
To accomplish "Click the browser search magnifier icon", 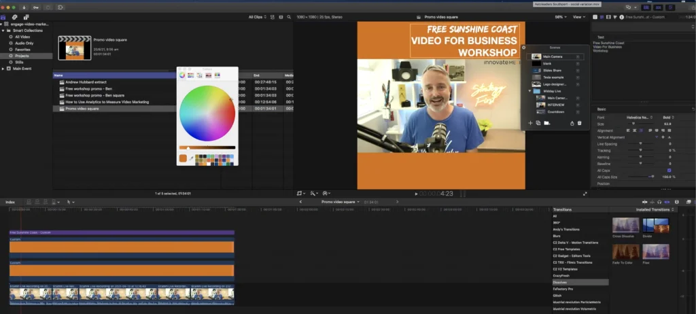I will [289, 17].
